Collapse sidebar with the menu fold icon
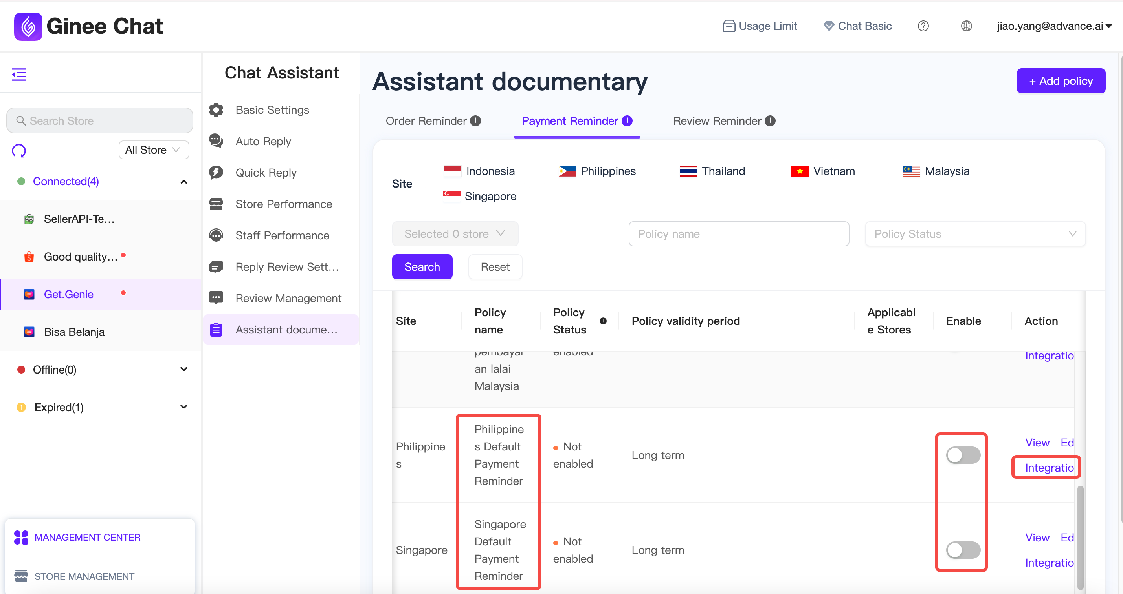This screenshot has height=594, width=1123. [19, 75]
